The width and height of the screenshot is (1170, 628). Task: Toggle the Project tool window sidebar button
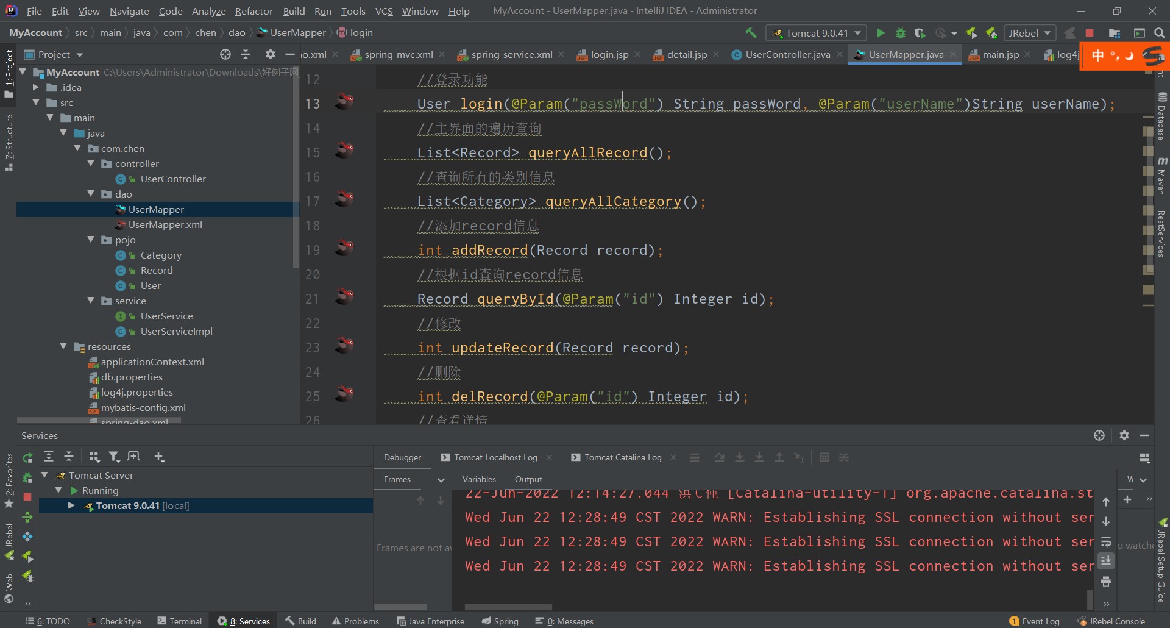tap(9, 73)
